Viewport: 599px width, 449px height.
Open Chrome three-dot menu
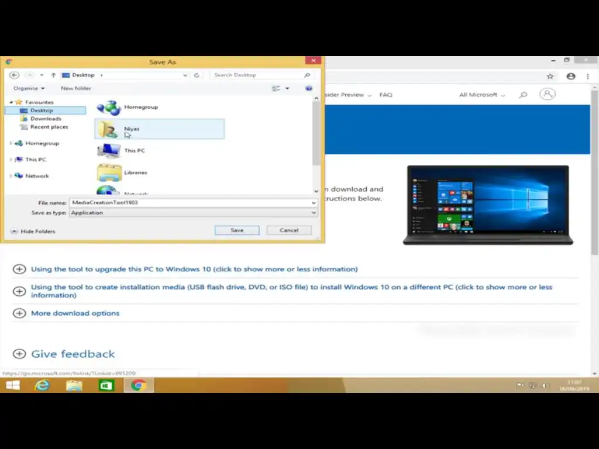coord(588,77)
